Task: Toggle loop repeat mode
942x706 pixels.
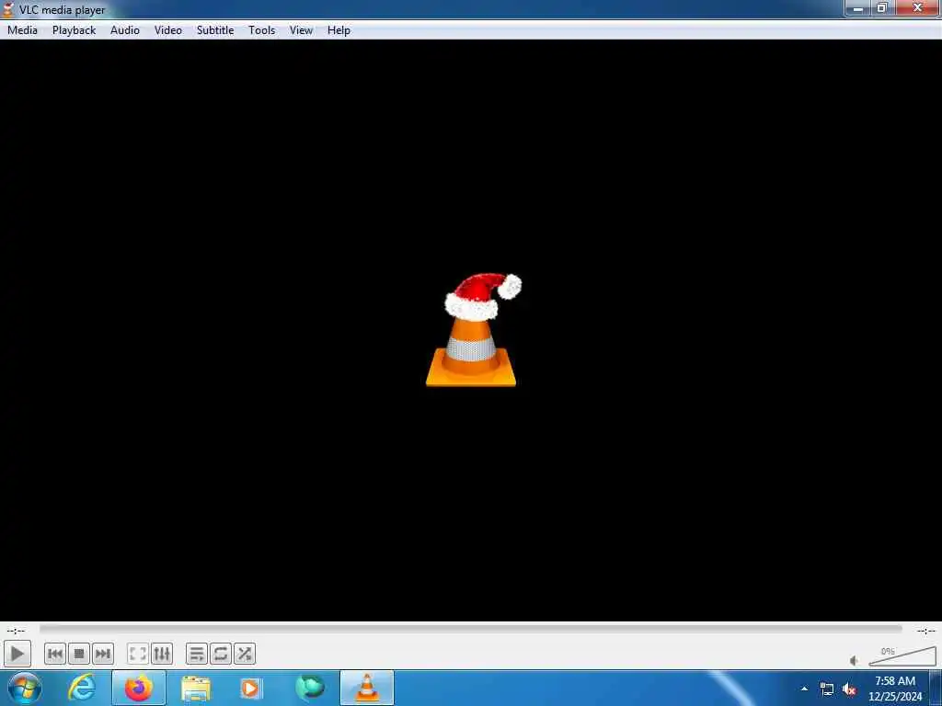Action: click(x=221, y=654)
